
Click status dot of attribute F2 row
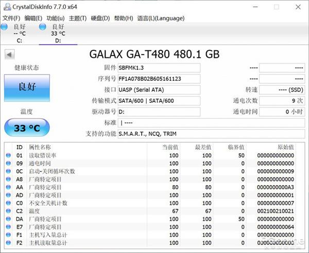coord(8,243)
